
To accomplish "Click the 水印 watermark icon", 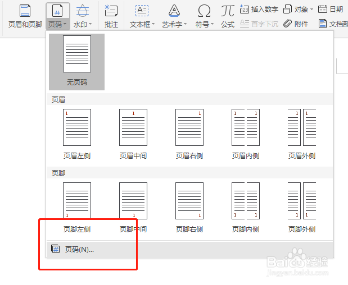I will tap(83, 11).
